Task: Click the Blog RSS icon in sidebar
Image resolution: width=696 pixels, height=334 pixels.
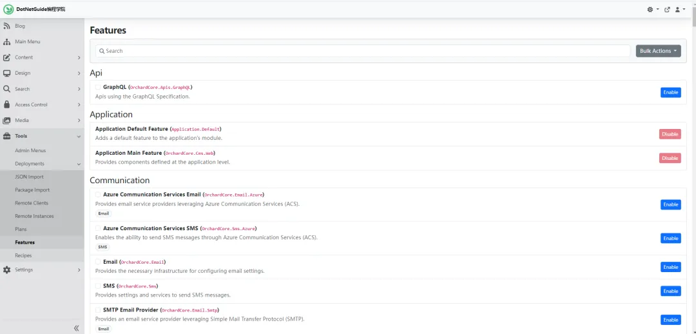Action: [6, 26]
